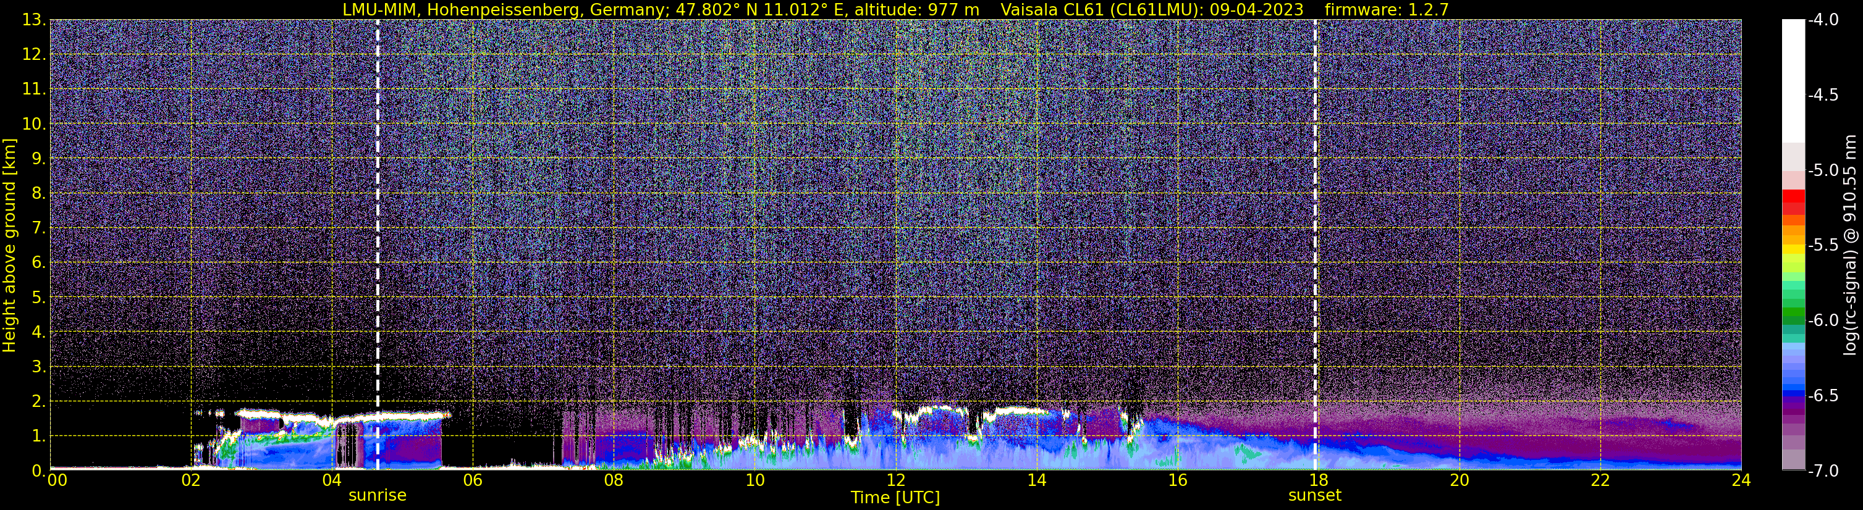Click the x-axis tick label '08'

coord(614,480)
